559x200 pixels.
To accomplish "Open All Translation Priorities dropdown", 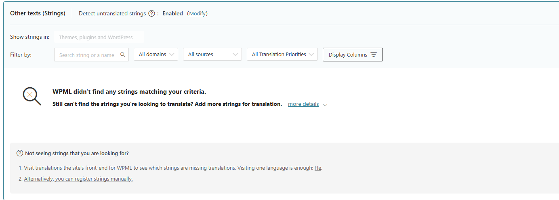I will (x=282, y=55).
